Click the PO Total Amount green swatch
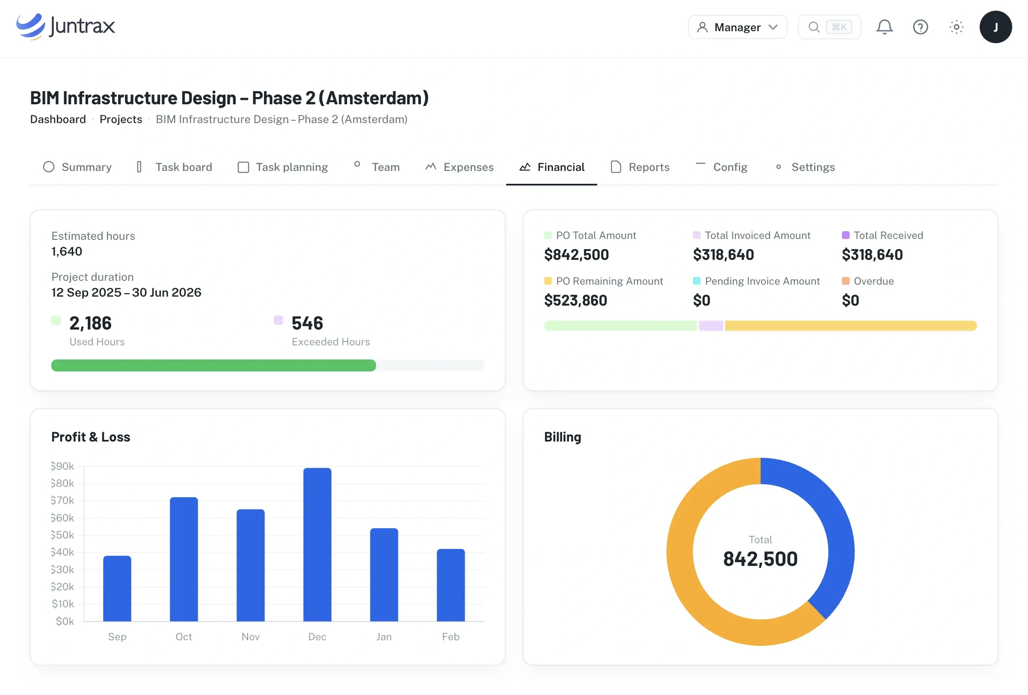This screenshot has width=1028, height=695. tap(548, 235)
